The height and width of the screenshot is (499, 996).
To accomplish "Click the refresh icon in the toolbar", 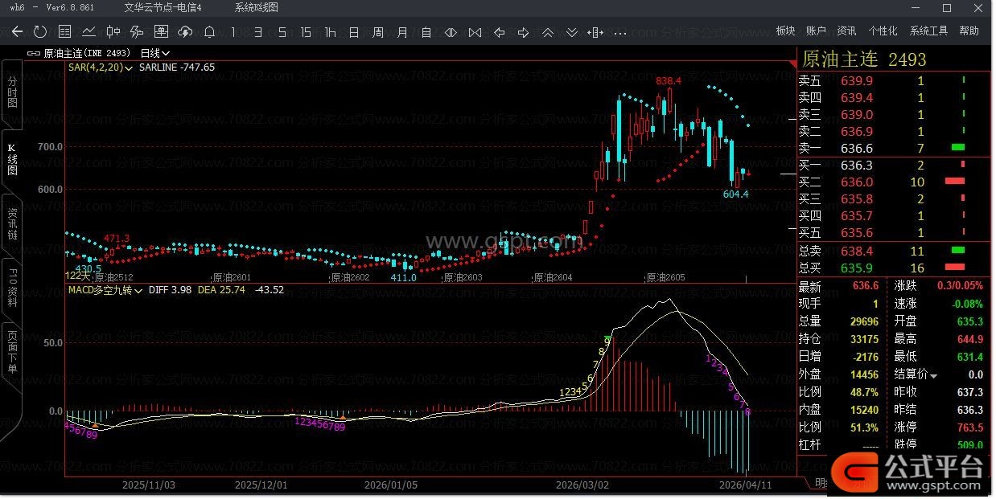I will pyautogui.click(x=40, y=32).
